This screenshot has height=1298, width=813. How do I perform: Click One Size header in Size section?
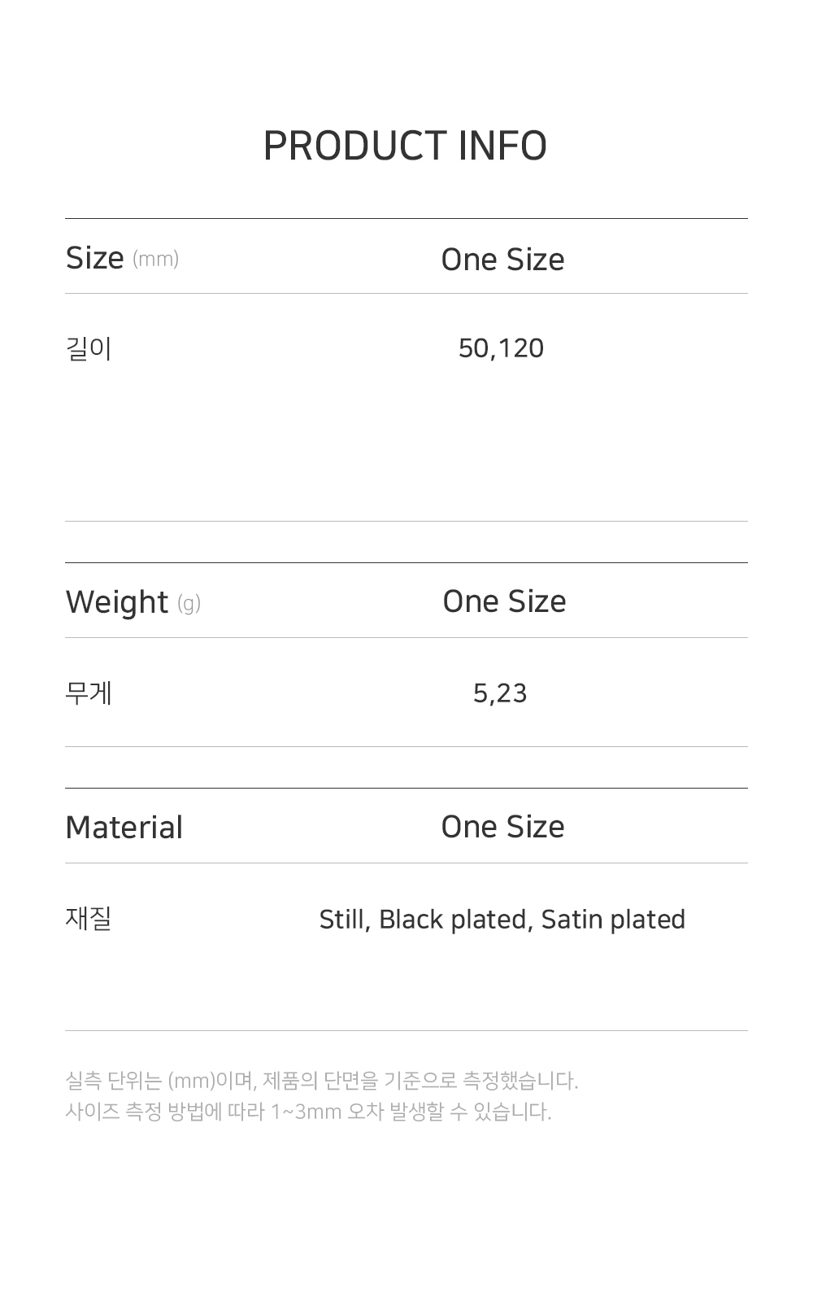click(x=502, y=260)
